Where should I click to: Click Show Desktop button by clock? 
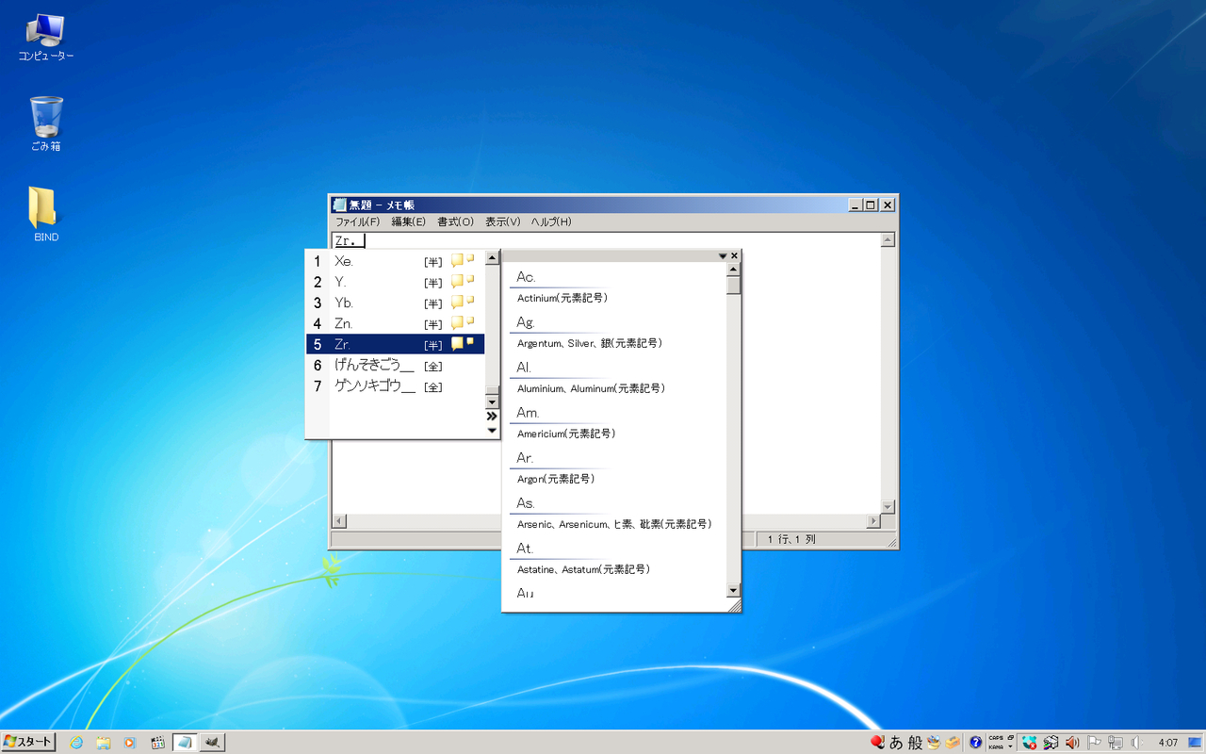pyautogui.click(x=1194, y=743)
